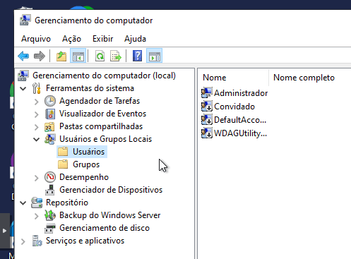Click the Gerenciador de Dispositivos icon
351x259 pixels.
50,190
